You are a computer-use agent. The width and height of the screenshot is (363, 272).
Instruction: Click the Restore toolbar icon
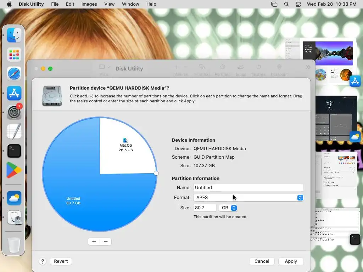coord(258,70)
